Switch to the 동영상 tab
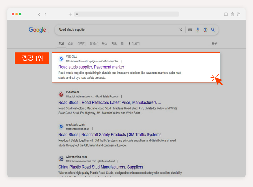This screenshot has width=253, height=187. point(94,43)
